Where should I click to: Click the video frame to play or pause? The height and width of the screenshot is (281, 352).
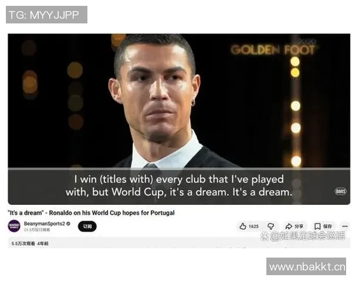coord(179,101)
